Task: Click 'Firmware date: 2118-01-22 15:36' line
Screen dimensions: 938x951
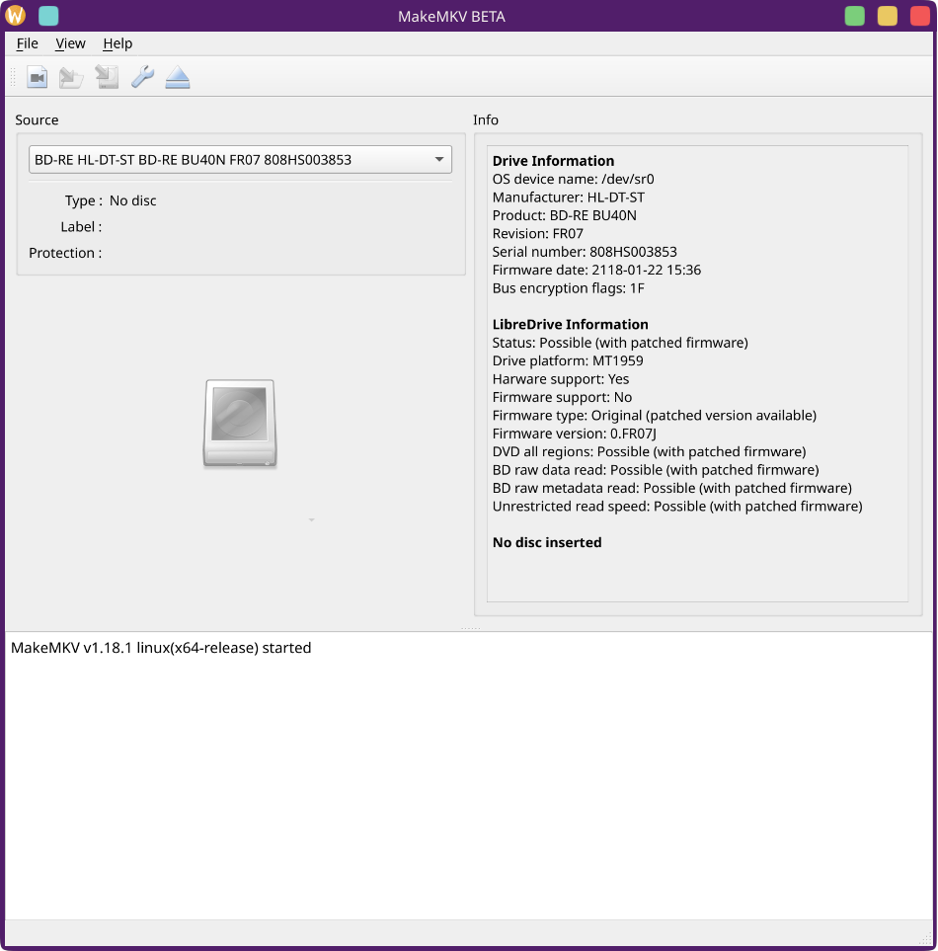Action: click(596, 270)
